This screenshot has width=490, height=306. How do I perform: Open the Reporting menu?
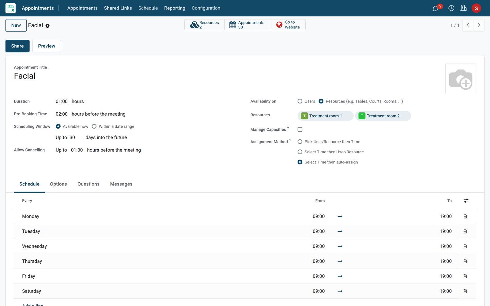[175, 8]
